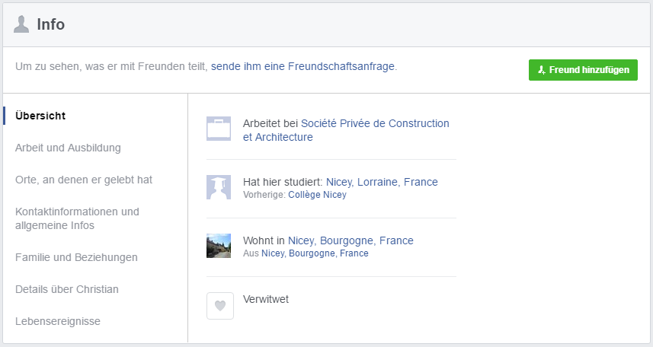Click the briefcase work icon
Screen dimensions: 653x347
tap(219, 129)
